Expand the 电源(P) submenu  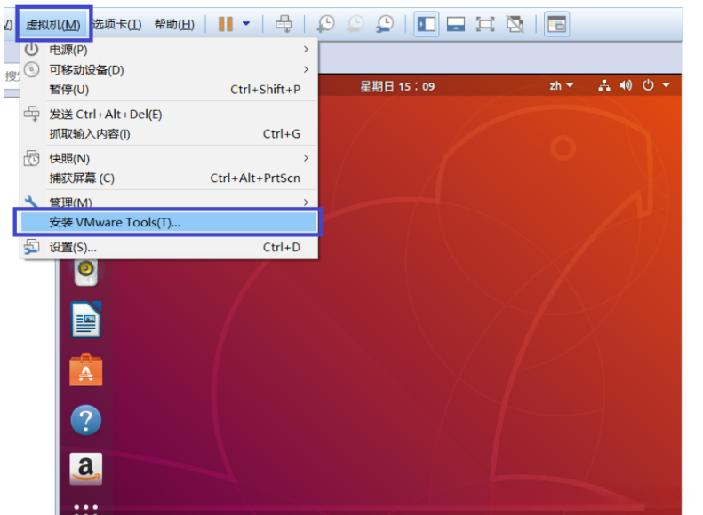pyautogui.click(x=169, y=50)
